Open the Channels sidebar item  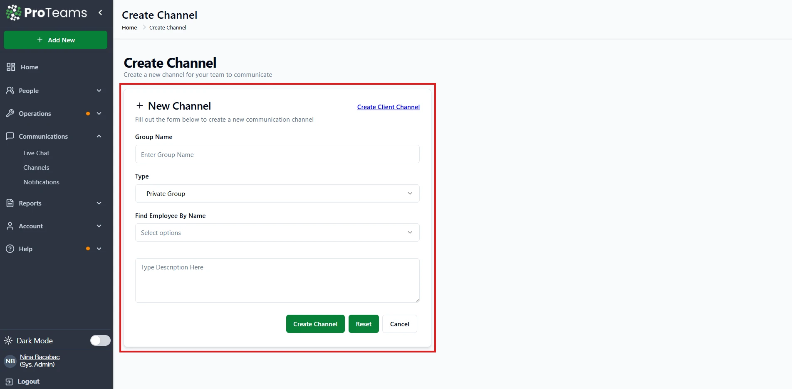(x=36, y=168)
